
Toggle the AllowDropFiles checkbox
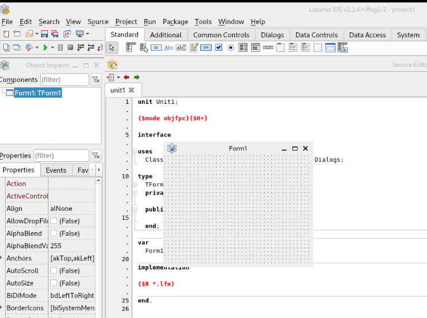(x=54, y=221)
